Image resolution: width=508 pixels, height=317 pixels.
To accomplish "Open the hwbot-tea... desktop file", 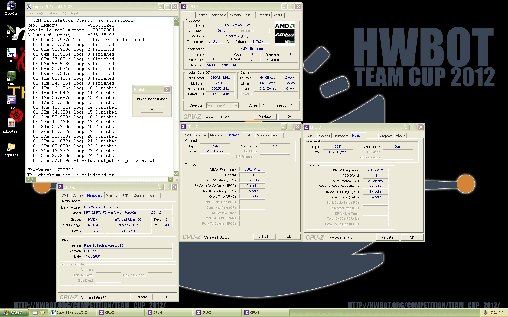I will coord(11,126).
